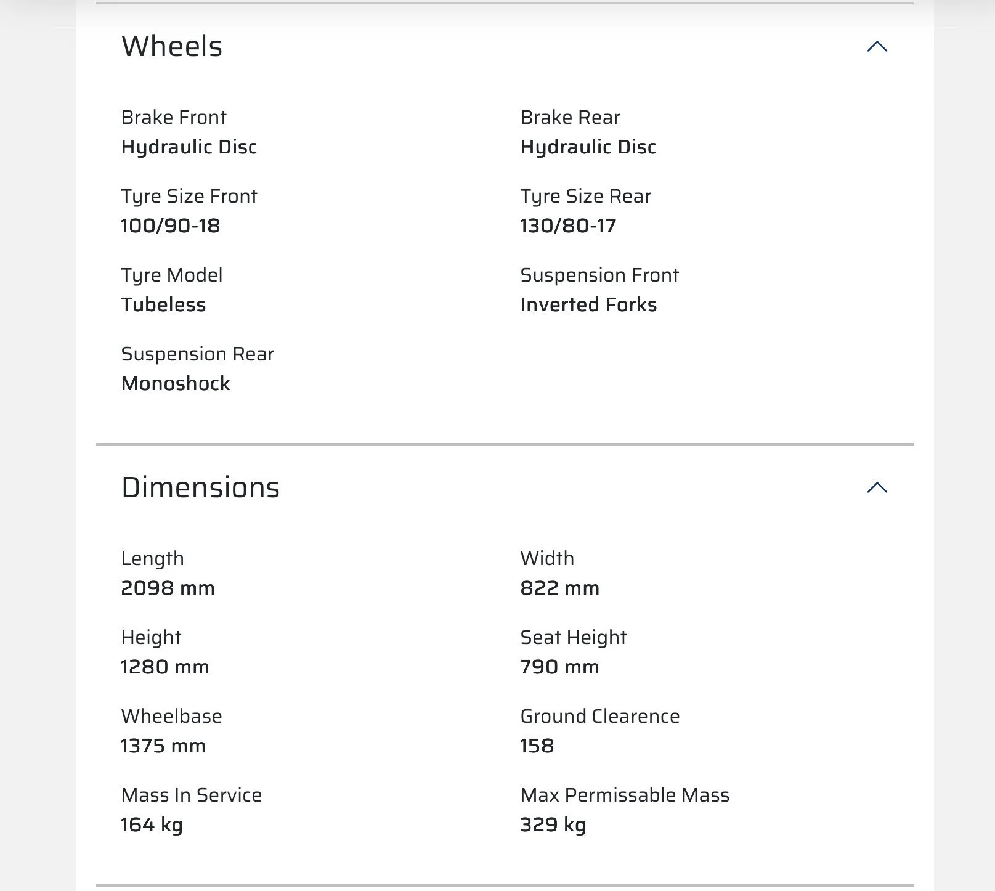This screenshot has width=995, height=891.
Task: Select the Brake Rear label
Action: (x=570, y=117)
